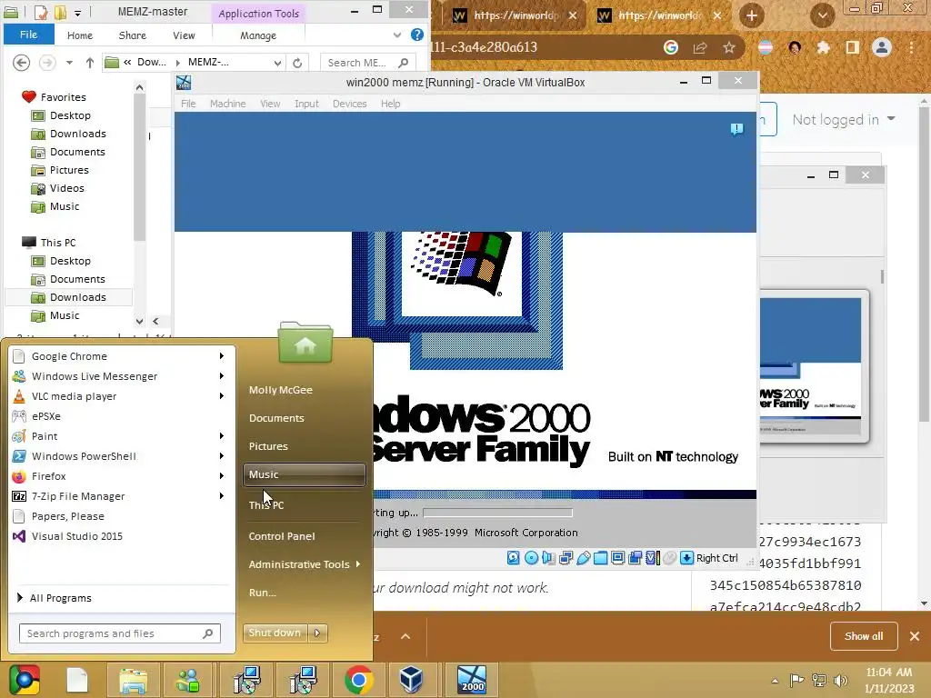Open the VirtualBox Machine menu
Image resolution: width=931 pixels, height=698 pixels.
point(227,104)
